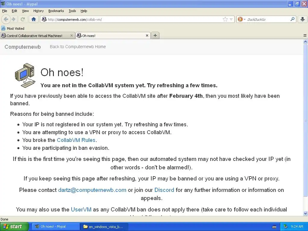Open the URL history dropdown arrow
The image size is (308, 231).
pos(231,19)
